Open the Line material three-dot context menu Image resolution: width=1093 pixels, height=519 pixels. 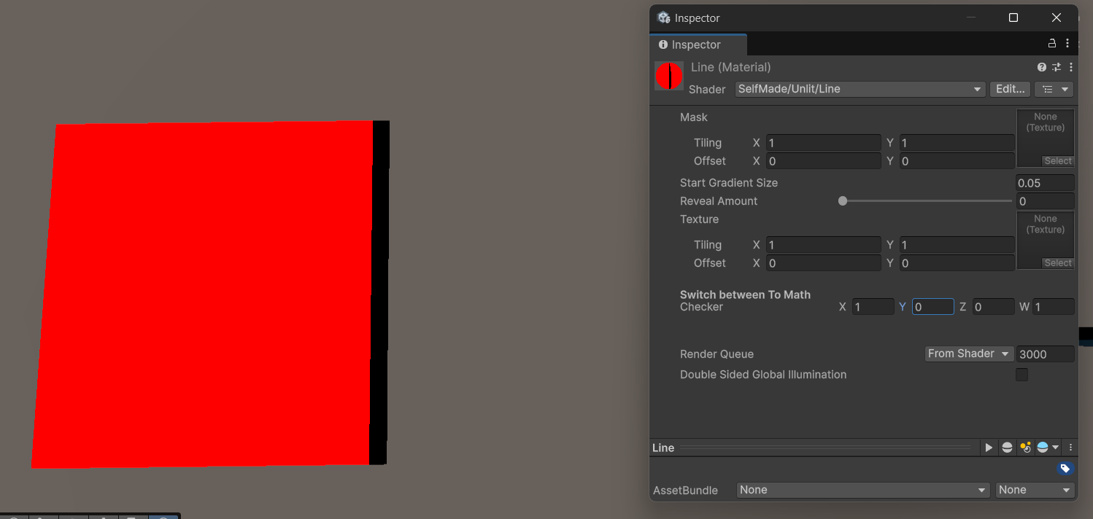[x=1070, y=67]
